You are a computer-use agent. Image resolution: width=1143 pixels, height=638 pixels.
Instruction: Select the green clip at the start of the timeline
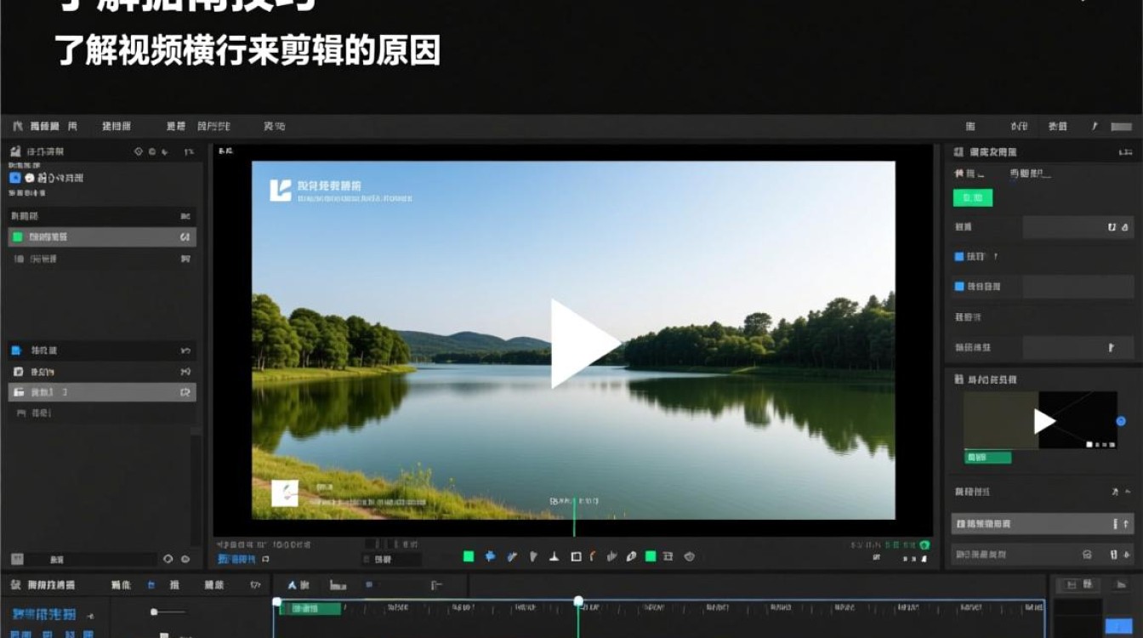[x=310, y=608]
